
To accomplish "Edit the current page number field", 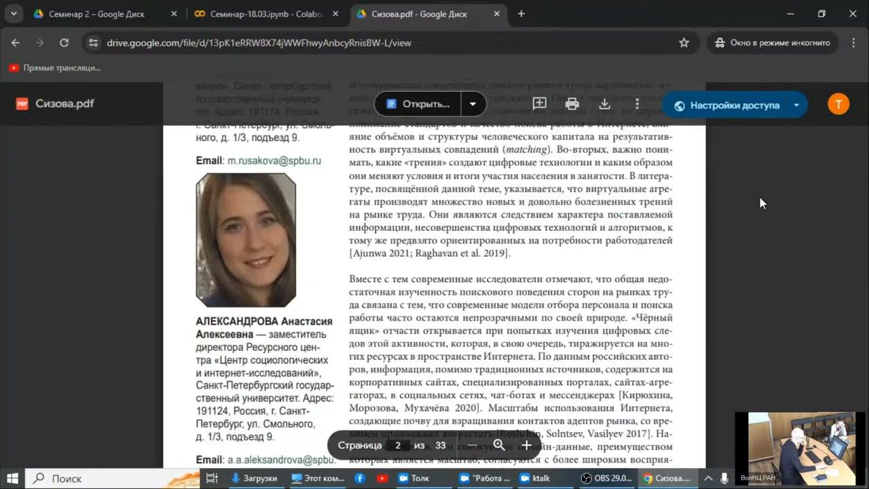I will pos(398,446).
